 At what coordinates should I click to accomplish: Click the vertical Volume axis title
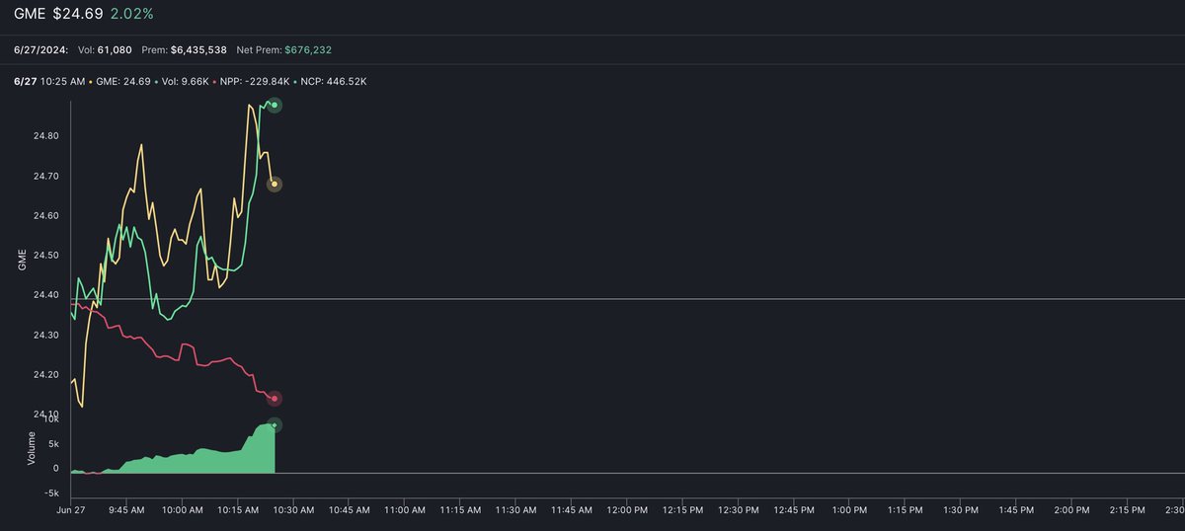click(32, 449)
